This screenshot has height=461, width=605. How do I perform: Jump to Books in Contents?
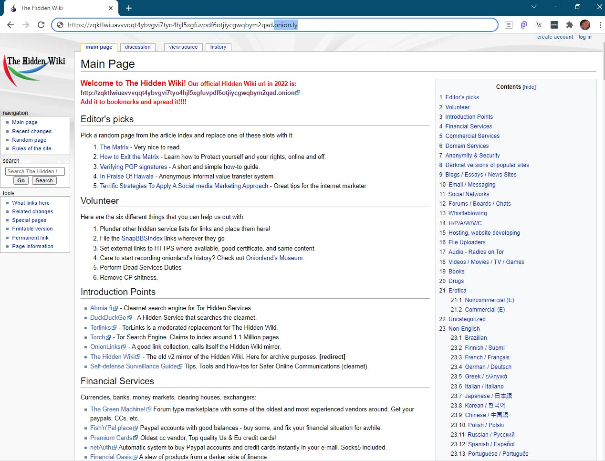[457, 272]
